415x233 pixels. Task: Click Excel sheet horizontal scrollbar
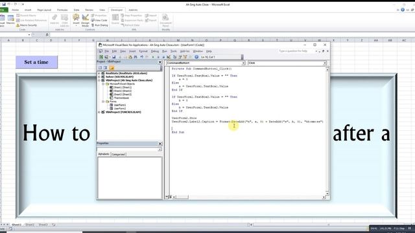328,225
